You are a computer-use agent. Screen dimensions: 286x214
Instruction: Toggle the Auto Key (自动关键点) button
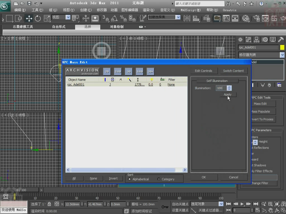click(180, 204)
